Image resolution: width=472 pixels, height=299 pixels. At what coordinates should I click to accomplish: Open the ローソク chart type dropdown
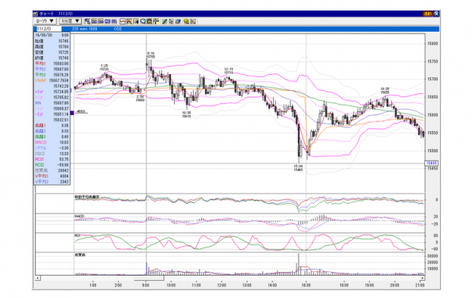click(x=45, y=21)
